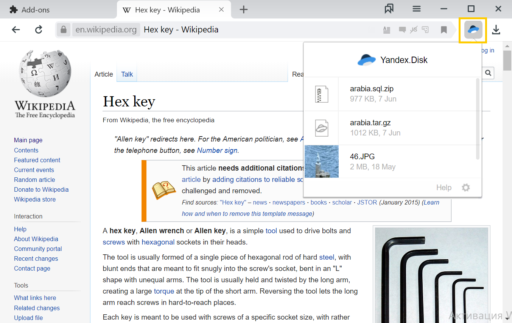512x323 pixels.
Task: Open sidebar Help link under Interaction
Action: pyautogui.click(x=20, y=229)
